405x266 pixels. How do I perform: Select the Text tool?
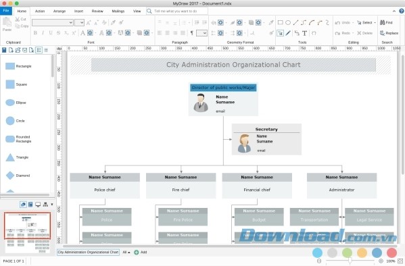[304, 33]
